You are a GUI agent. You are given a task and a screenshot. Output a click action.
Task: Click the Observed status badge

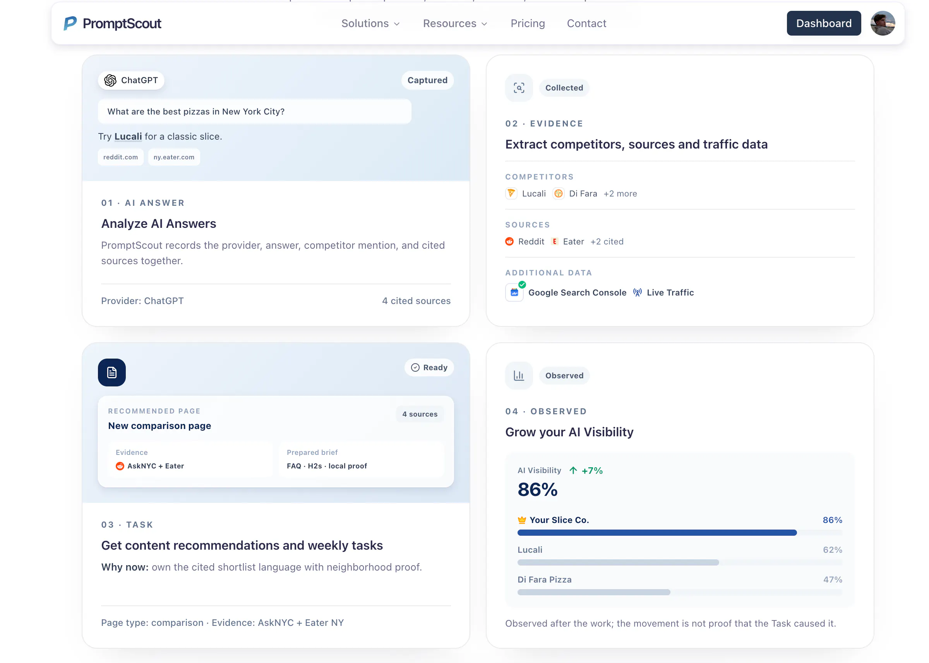tap(564, 376)
